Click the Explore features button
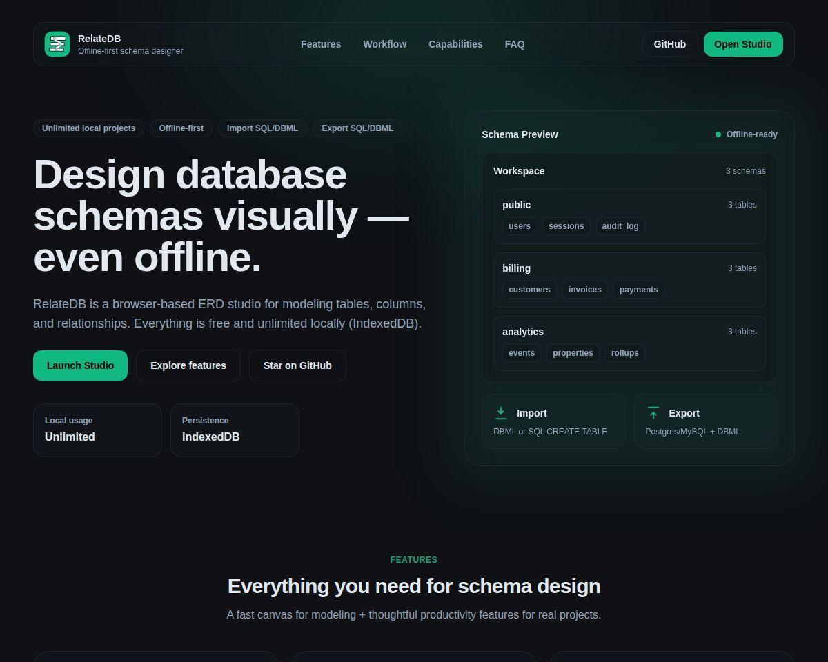 coord(188,365)
